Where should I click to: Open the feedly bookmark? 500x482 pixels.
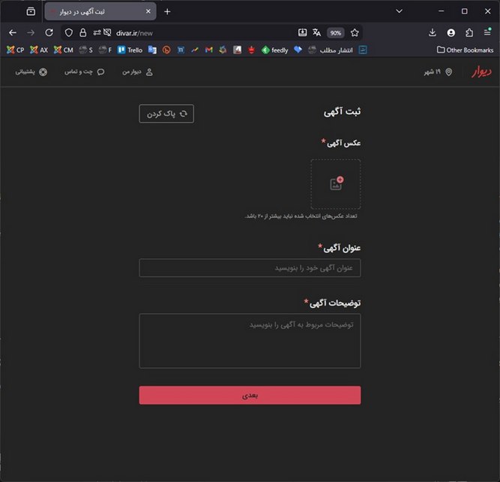coord(275,50)
